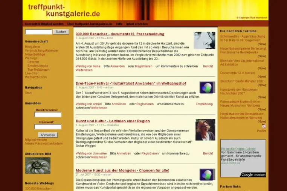This screenshot has width=287, height=191.
Task: Open chrimafee portrait photo thumbnail
Action: pyautogui.click(x=205, y=130)
